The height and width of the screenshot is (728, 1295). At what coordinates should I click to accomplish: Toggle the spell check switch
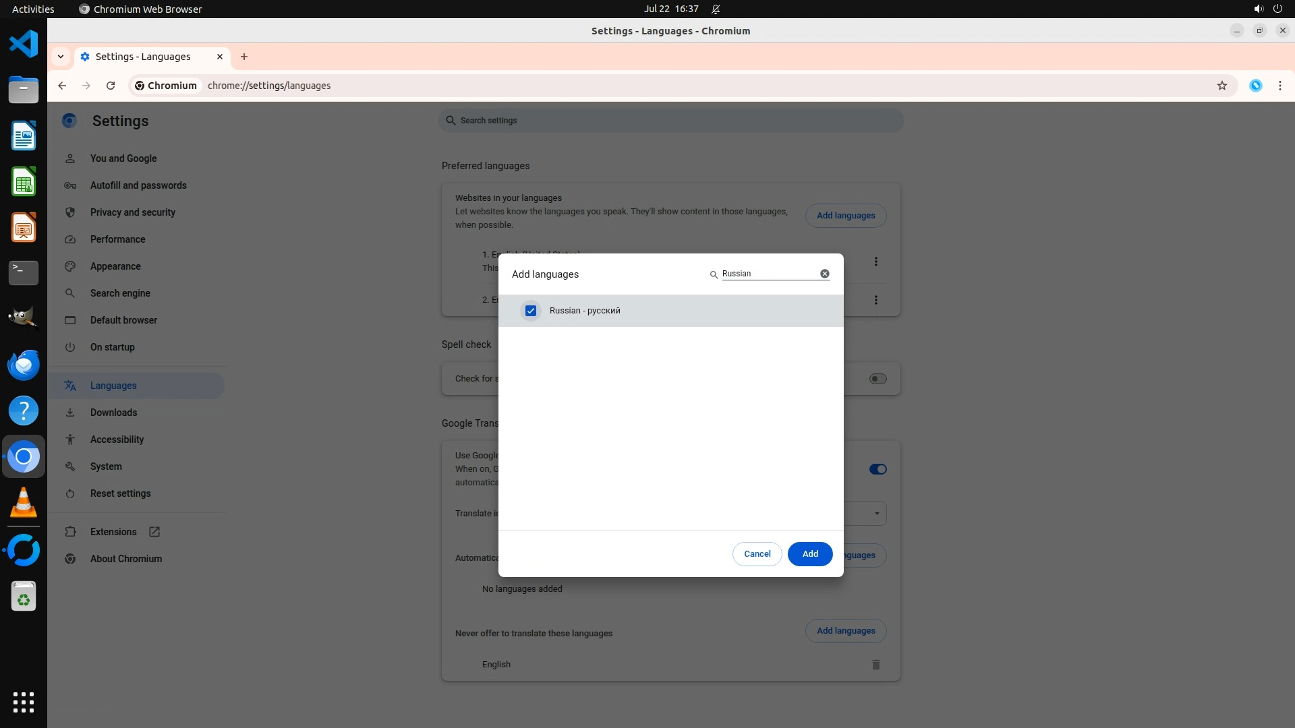coord(877,379)
